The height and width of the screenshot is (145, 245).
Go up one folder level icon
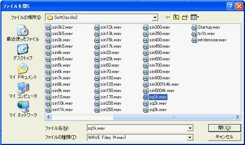coord(176,17)
